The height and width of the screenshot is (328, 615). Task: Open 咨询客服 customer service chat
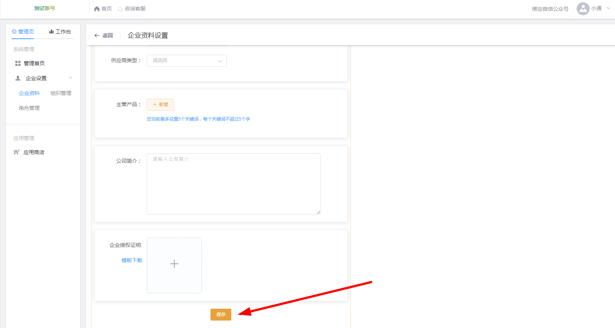click(x=131, y=9)
